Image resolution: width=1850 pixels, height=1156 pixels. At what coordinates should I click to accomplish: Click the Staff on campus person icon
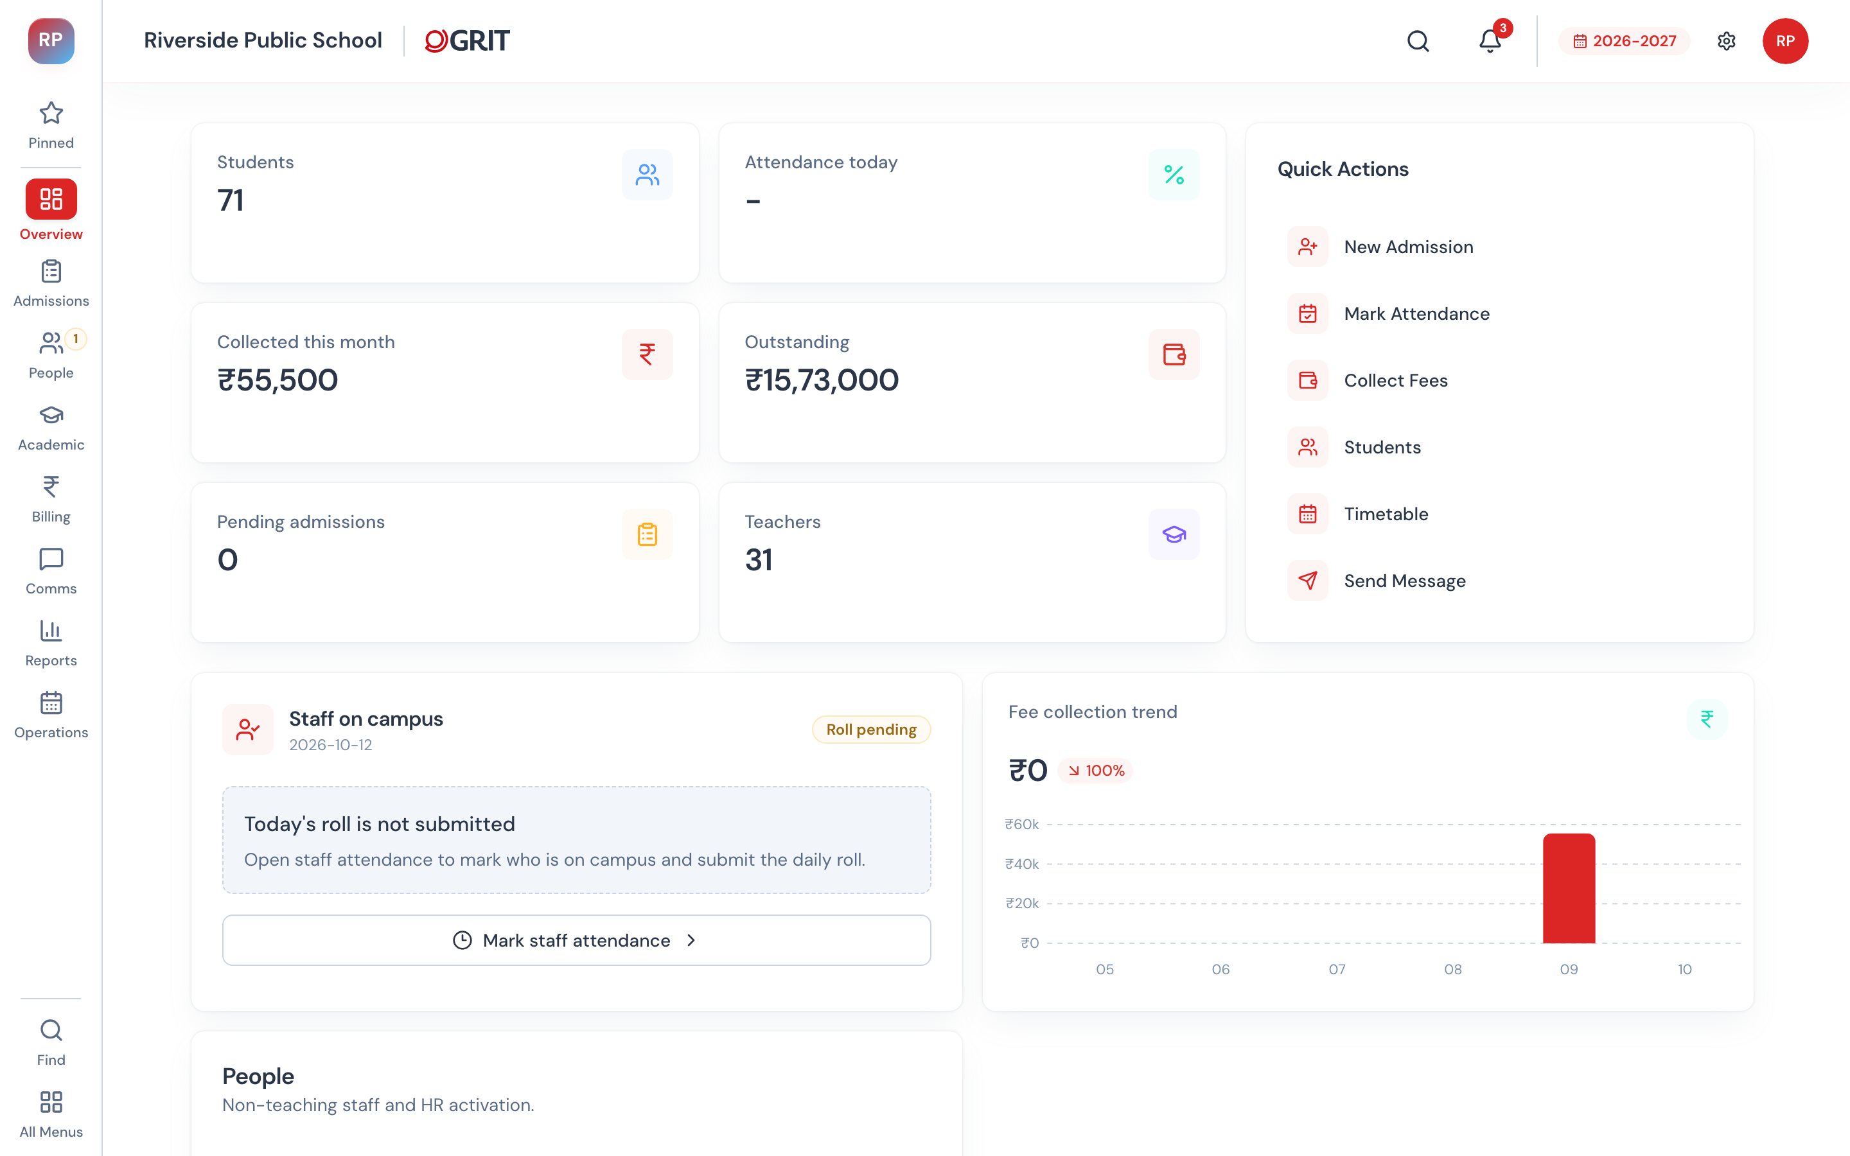[x=248, y=730]
